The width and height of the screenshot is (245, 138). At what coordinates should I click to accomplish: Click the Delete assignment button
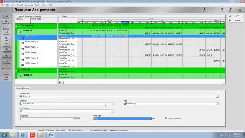[235, 20]
